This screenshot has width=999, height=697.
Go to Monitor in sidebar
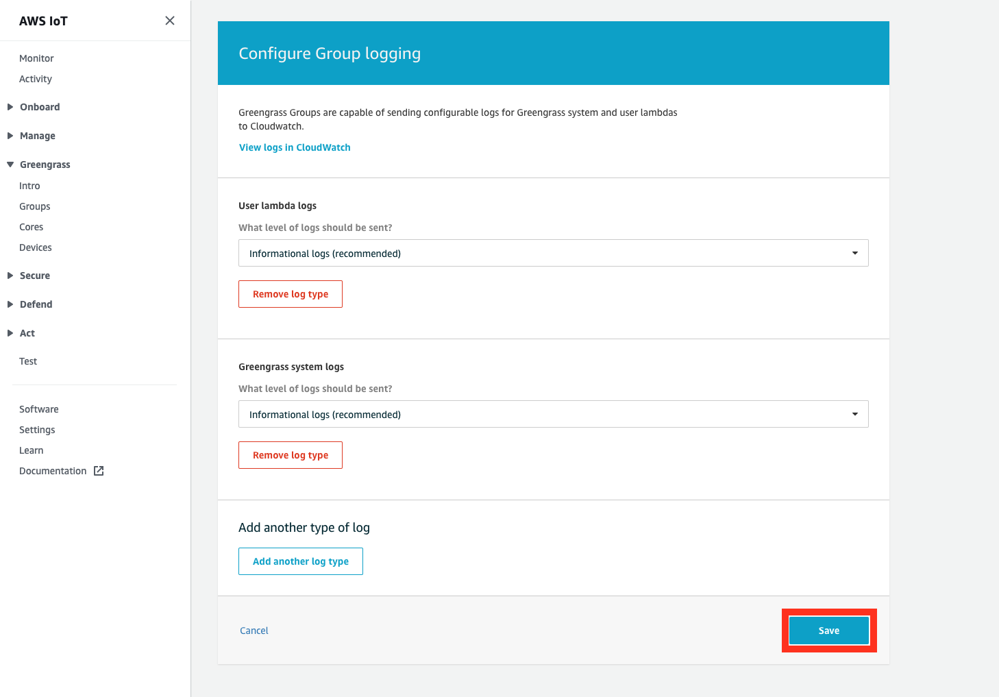[36, 58]
